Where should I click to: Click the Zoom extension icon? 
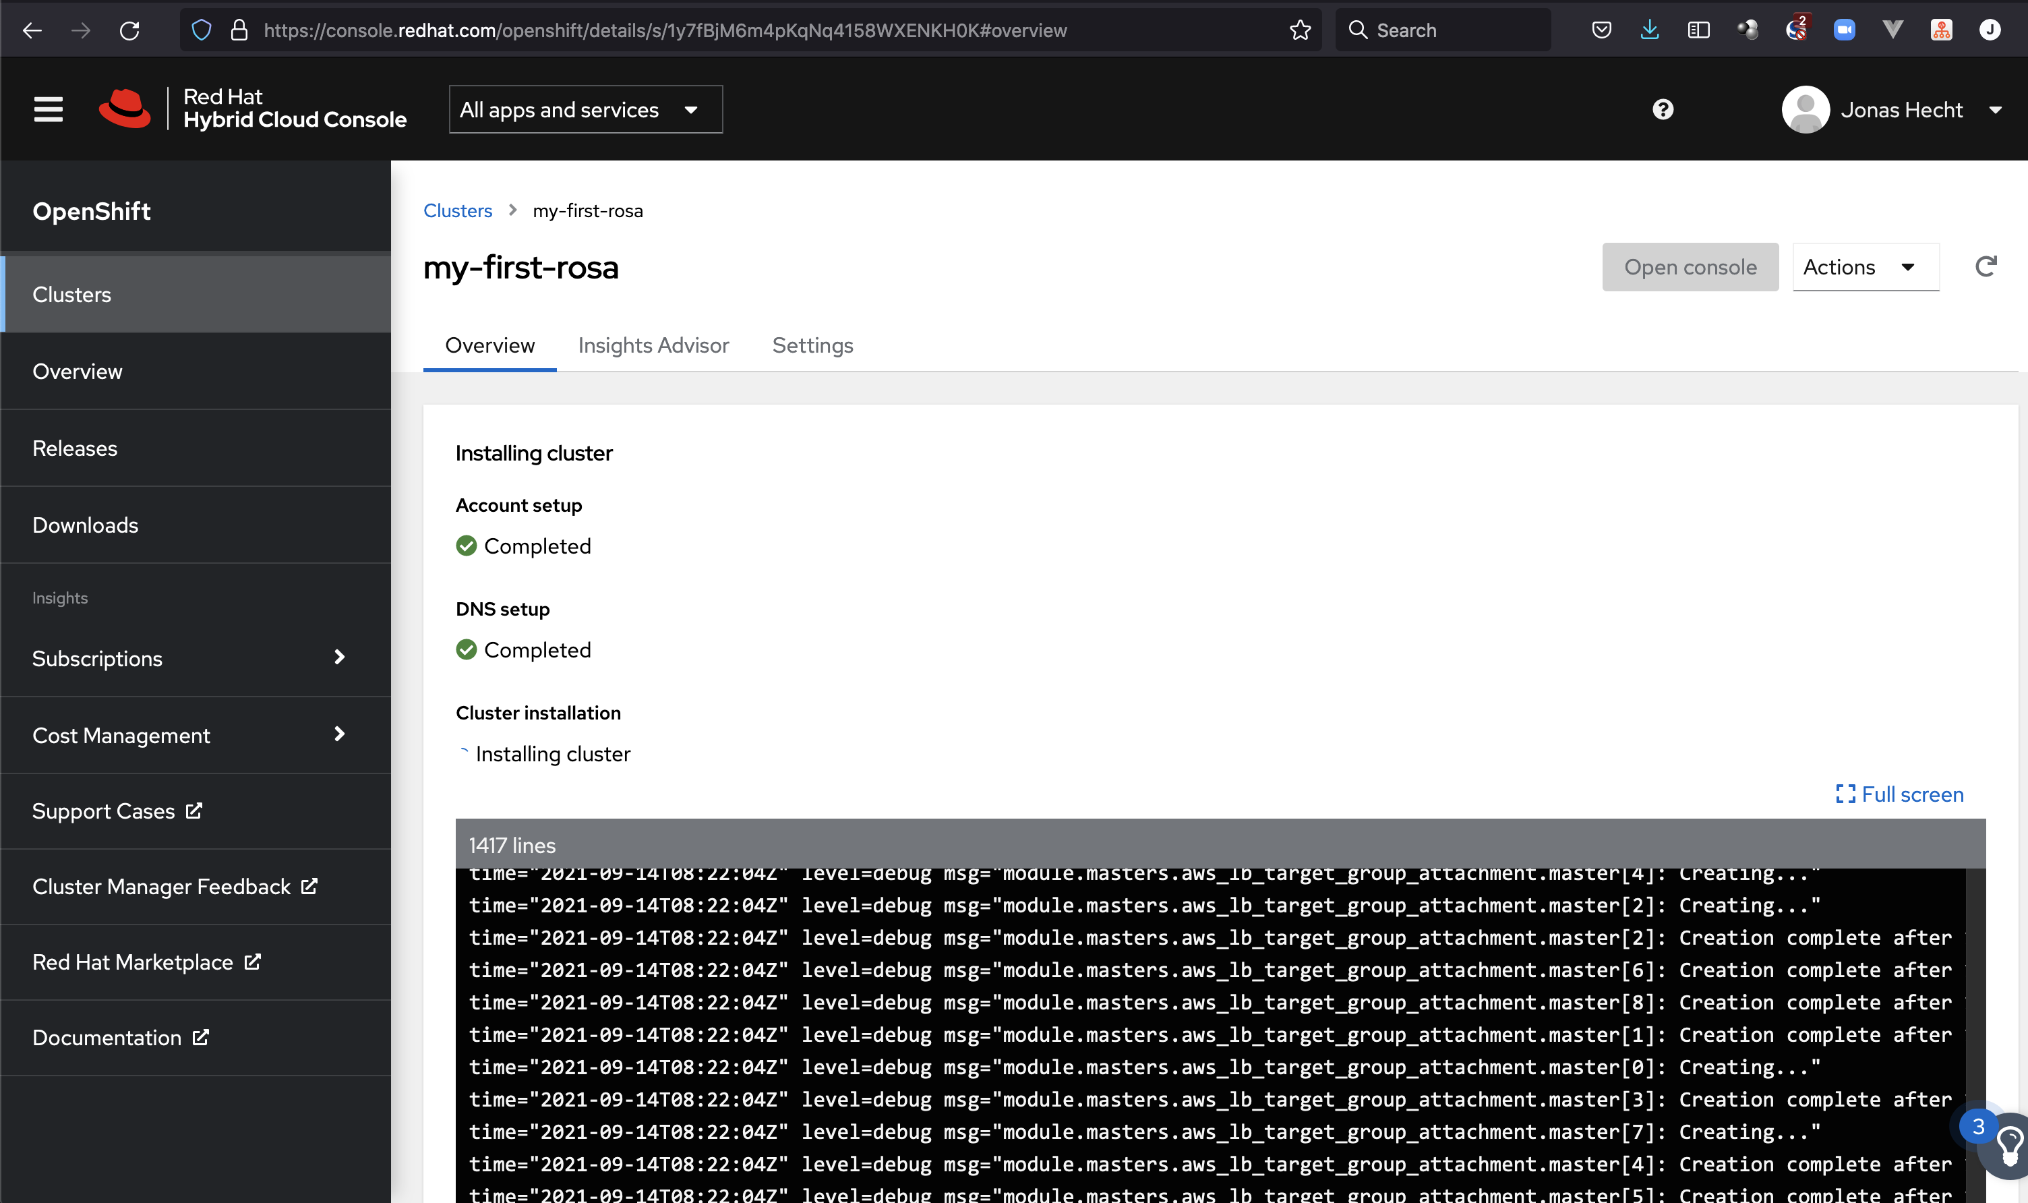[1844, 31]
